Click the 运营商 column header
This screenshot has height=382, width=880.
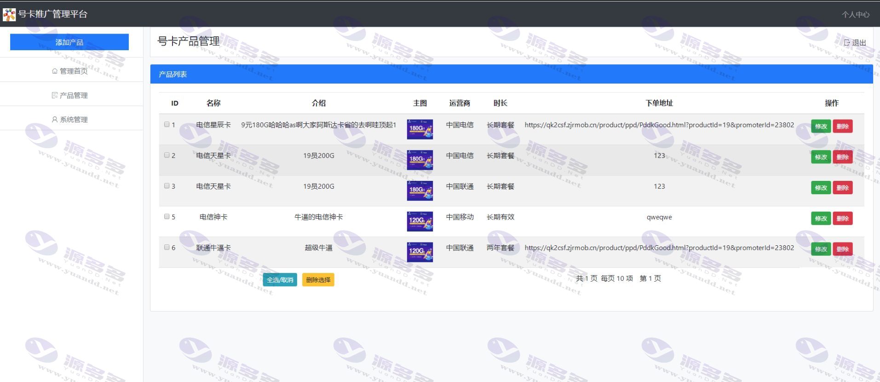[460, 103]
